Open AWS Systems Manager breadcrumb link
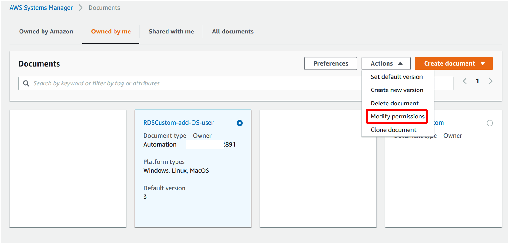Image resolution: width=509 pixels, height=244 pixels. 41,8
